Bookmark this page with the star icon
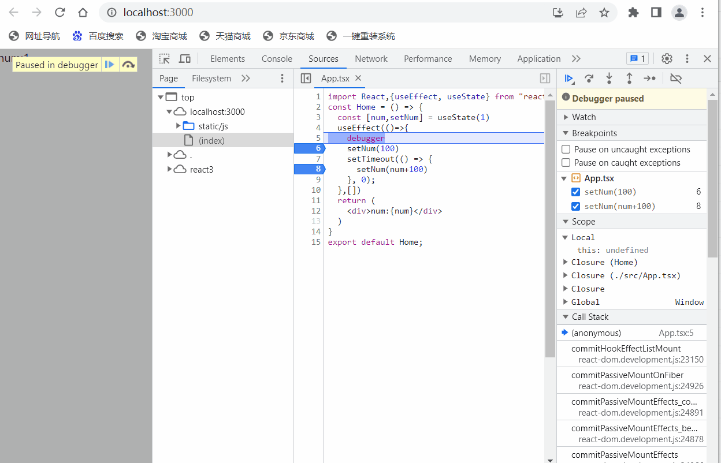721x463 pixels. pos(604,12)
